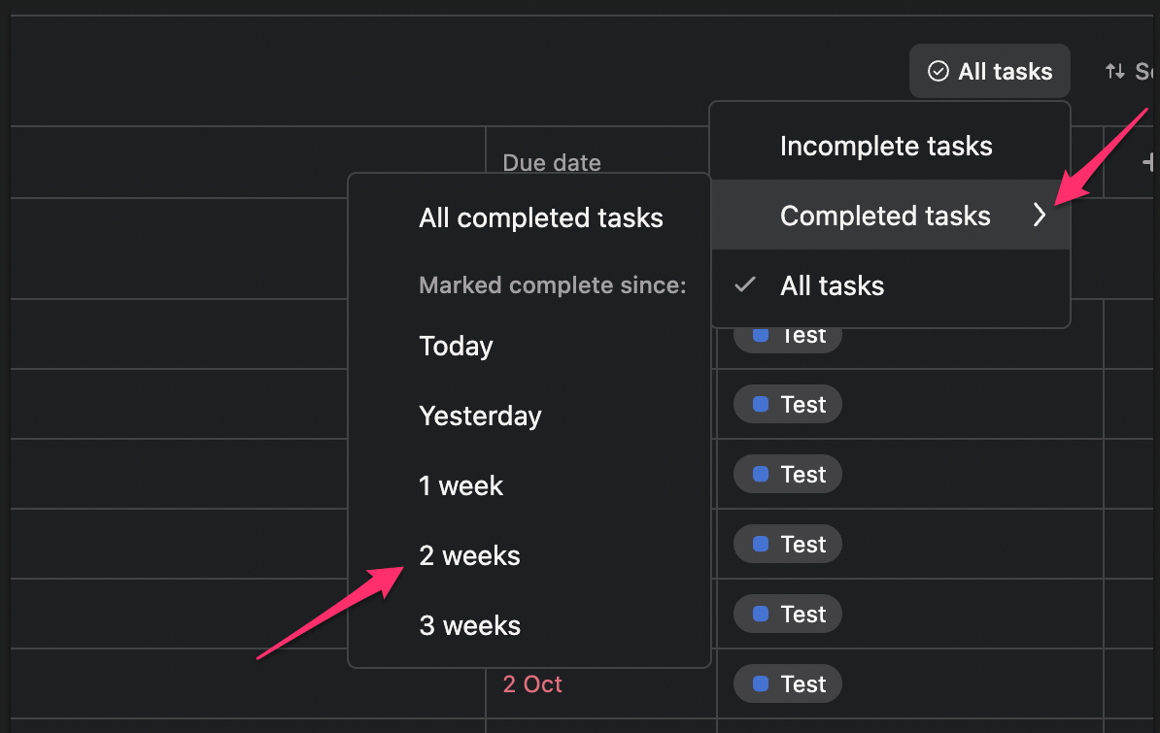Select All completed tasks at the top

[541, 217]
